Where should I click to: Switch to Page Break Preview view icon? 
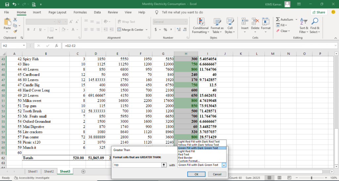click(289, 178)
